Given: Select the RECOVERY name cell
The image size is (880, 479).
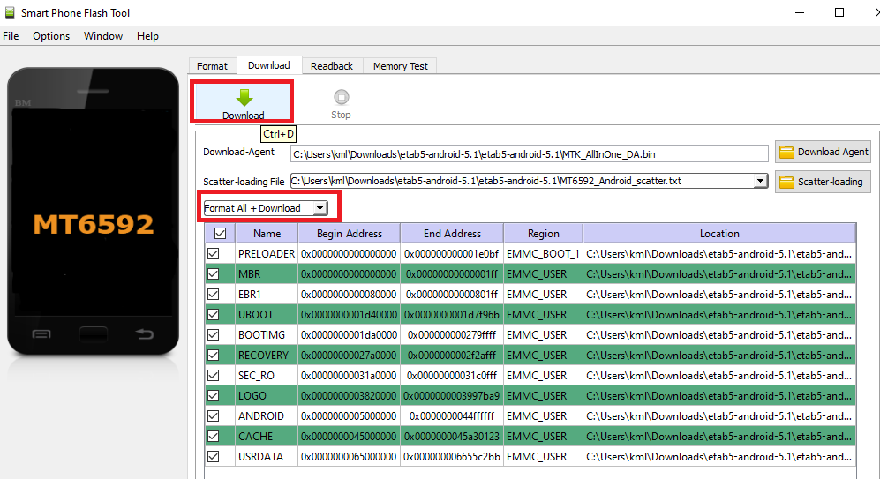Looking at the screenshot, I should click(x=267, y=355).
